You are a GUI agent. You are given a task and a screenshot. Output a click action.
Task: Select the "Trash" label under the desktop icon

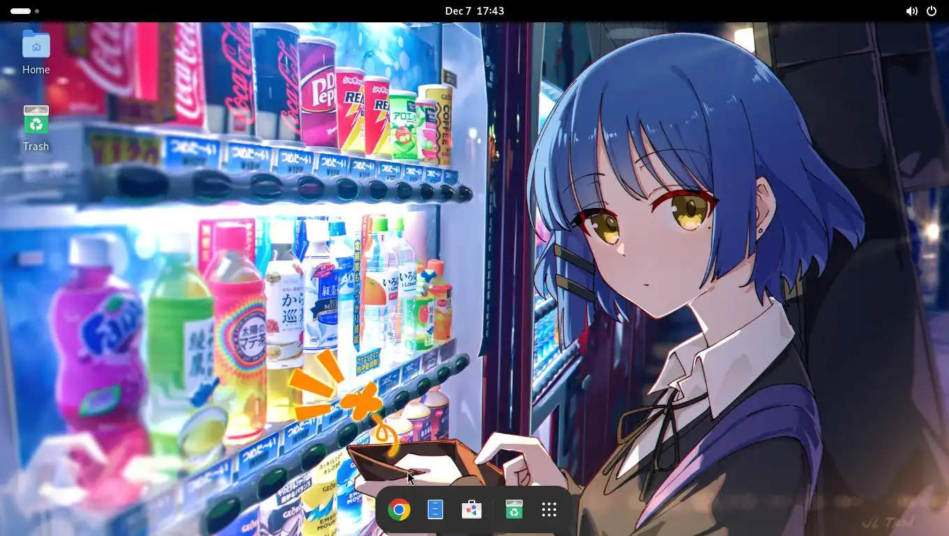point(36,147)
